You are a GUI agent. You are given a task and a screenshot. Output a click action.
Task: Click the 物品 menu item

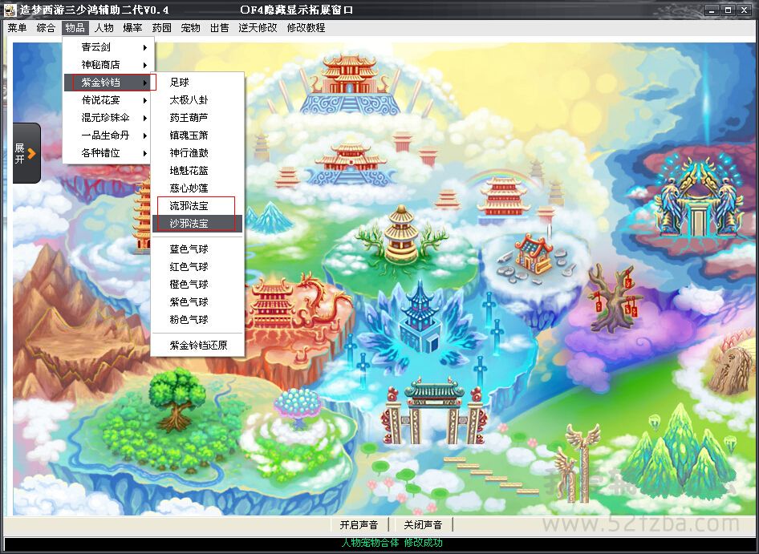click(x=75, y=28)
